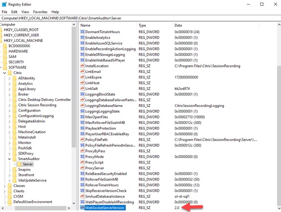Click the DWORD icon beside MaxOpenFiles
The height and width of the screenshot is (212, 281).
pos(82,117)
